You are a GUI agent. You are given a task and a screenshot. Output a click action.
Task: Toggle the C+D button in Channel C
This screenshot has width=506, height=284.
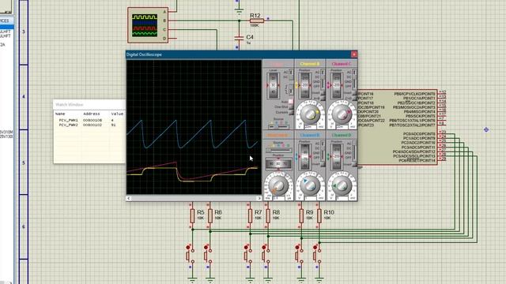tap(354, 98)
